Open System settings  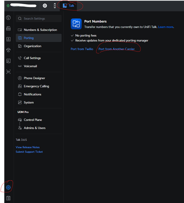click(x=39, y=102)
